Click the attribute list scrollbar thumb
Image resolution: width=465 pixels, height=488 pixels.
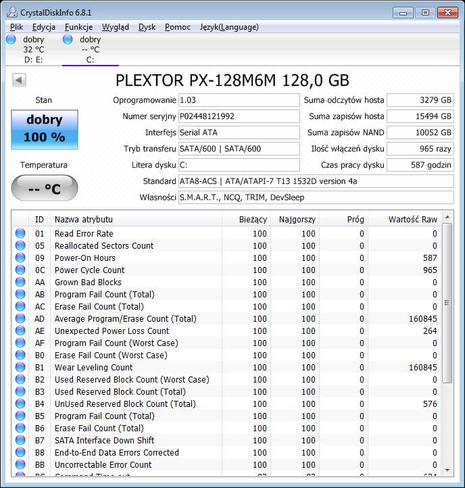[447, 303]
